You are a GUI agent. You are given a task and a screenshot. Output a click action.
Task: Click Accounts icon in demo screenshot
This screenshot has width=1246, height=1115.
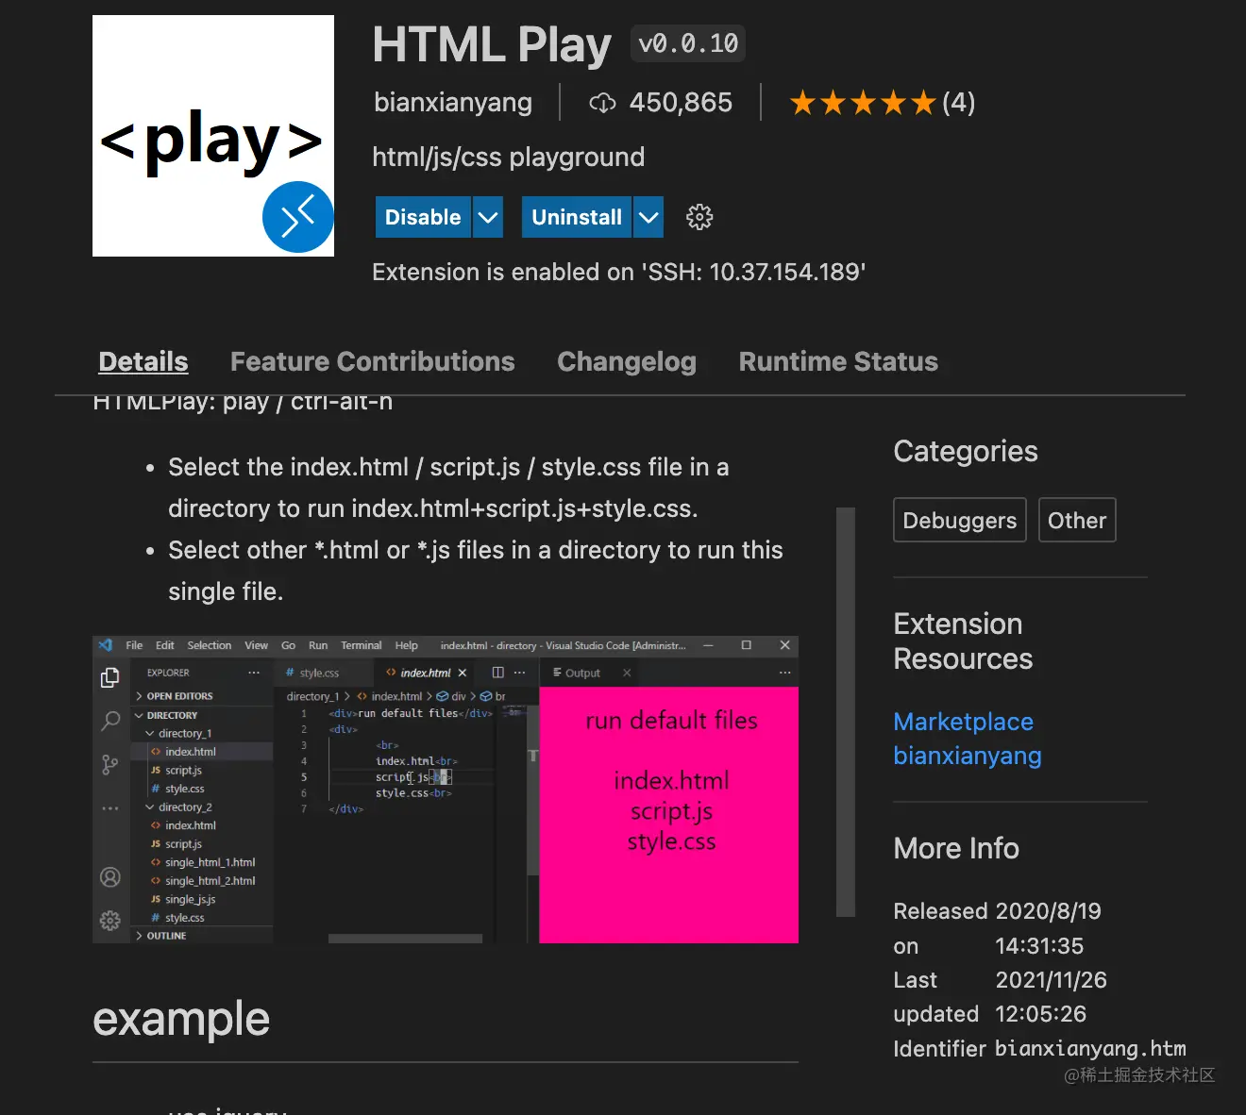click(x=110, y=877)
